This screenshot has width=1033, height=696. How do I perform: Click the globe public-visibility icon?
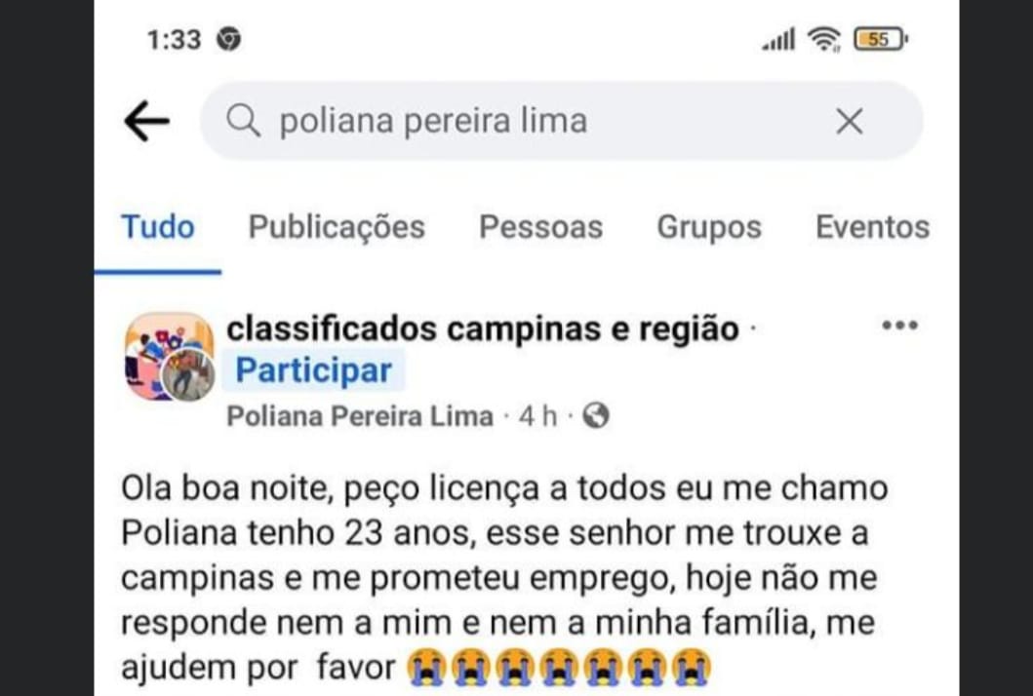(x=596, y=417)
